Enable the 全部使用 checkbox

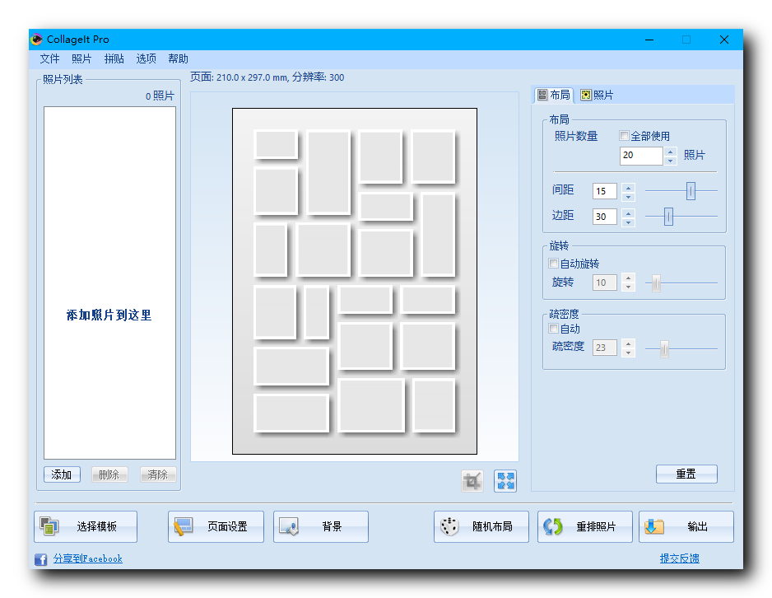pyautogui.click(x=624, y=135)
